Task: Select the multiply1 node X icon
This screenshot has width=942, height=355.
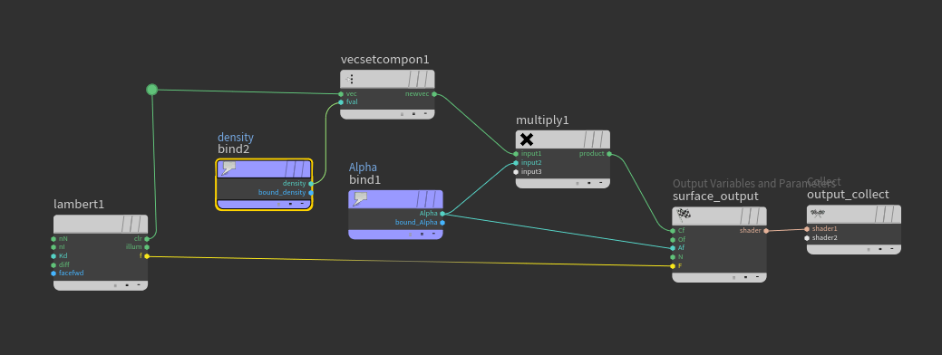Action: point(526,139)
